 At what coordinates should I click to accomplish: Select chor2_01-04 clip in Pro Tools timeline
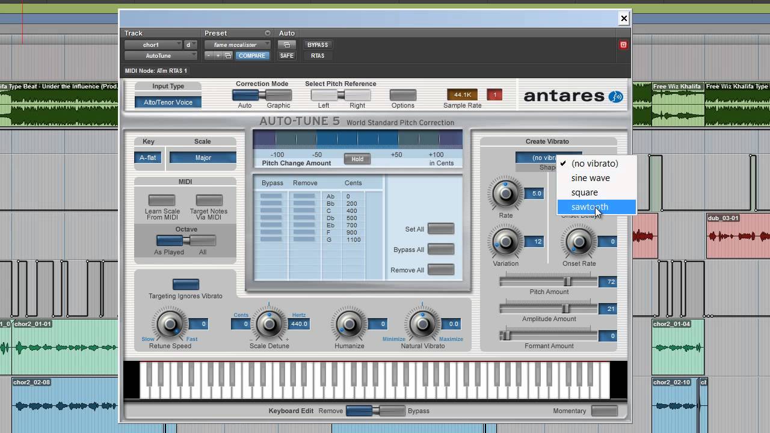678,346
